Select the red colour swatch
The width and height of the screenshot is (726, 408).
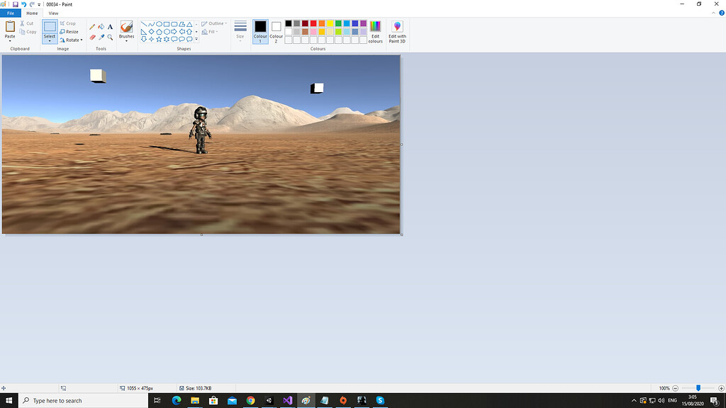pyautogui.click(x=313, y=23)
